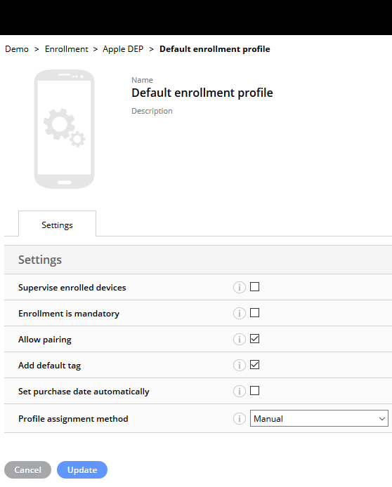
Task: Tick Set purchase date automatically checkbox
Action: [x=254, y=390]
